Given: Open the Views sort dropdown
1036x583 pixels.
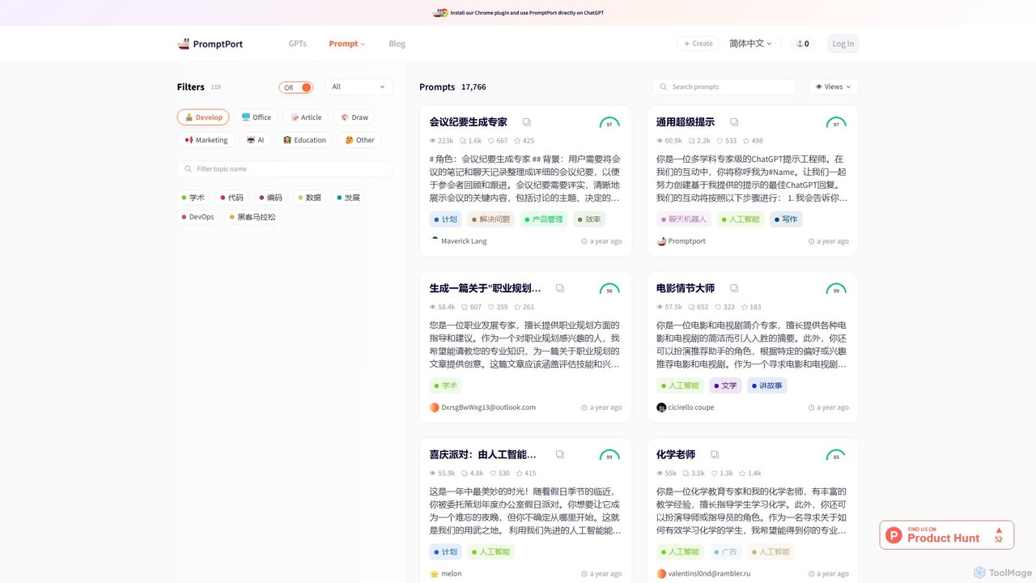Looking at the screenshot, I should pos(834,87).
